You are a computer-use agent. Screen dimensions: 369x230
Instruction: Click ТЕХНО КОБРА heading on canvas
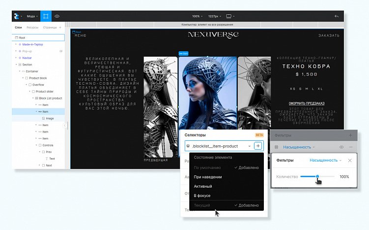307,66
